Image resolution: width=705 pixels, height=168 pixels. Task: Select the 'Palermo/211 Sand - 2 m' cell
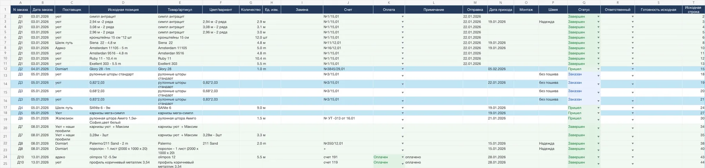(x=123, y=143)
